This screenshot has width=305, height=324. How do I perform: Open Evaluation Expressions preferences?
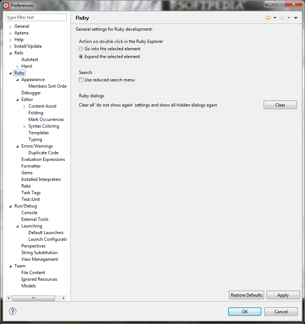pos(43,159)
